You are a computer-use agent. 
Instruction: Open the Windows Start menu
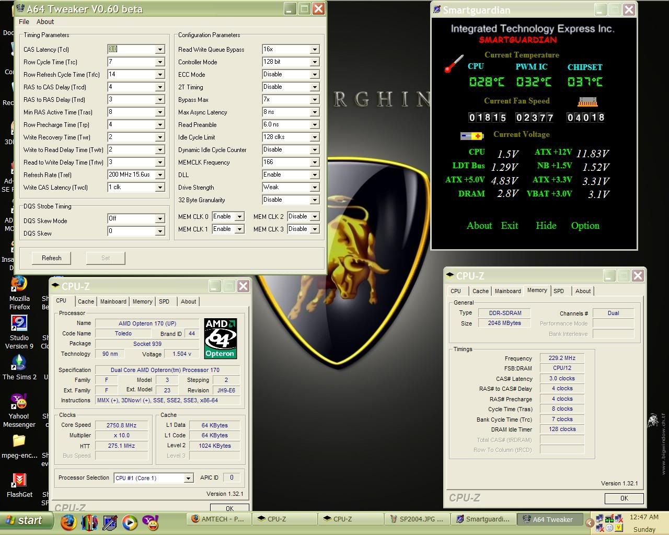(x=27, y=520)
